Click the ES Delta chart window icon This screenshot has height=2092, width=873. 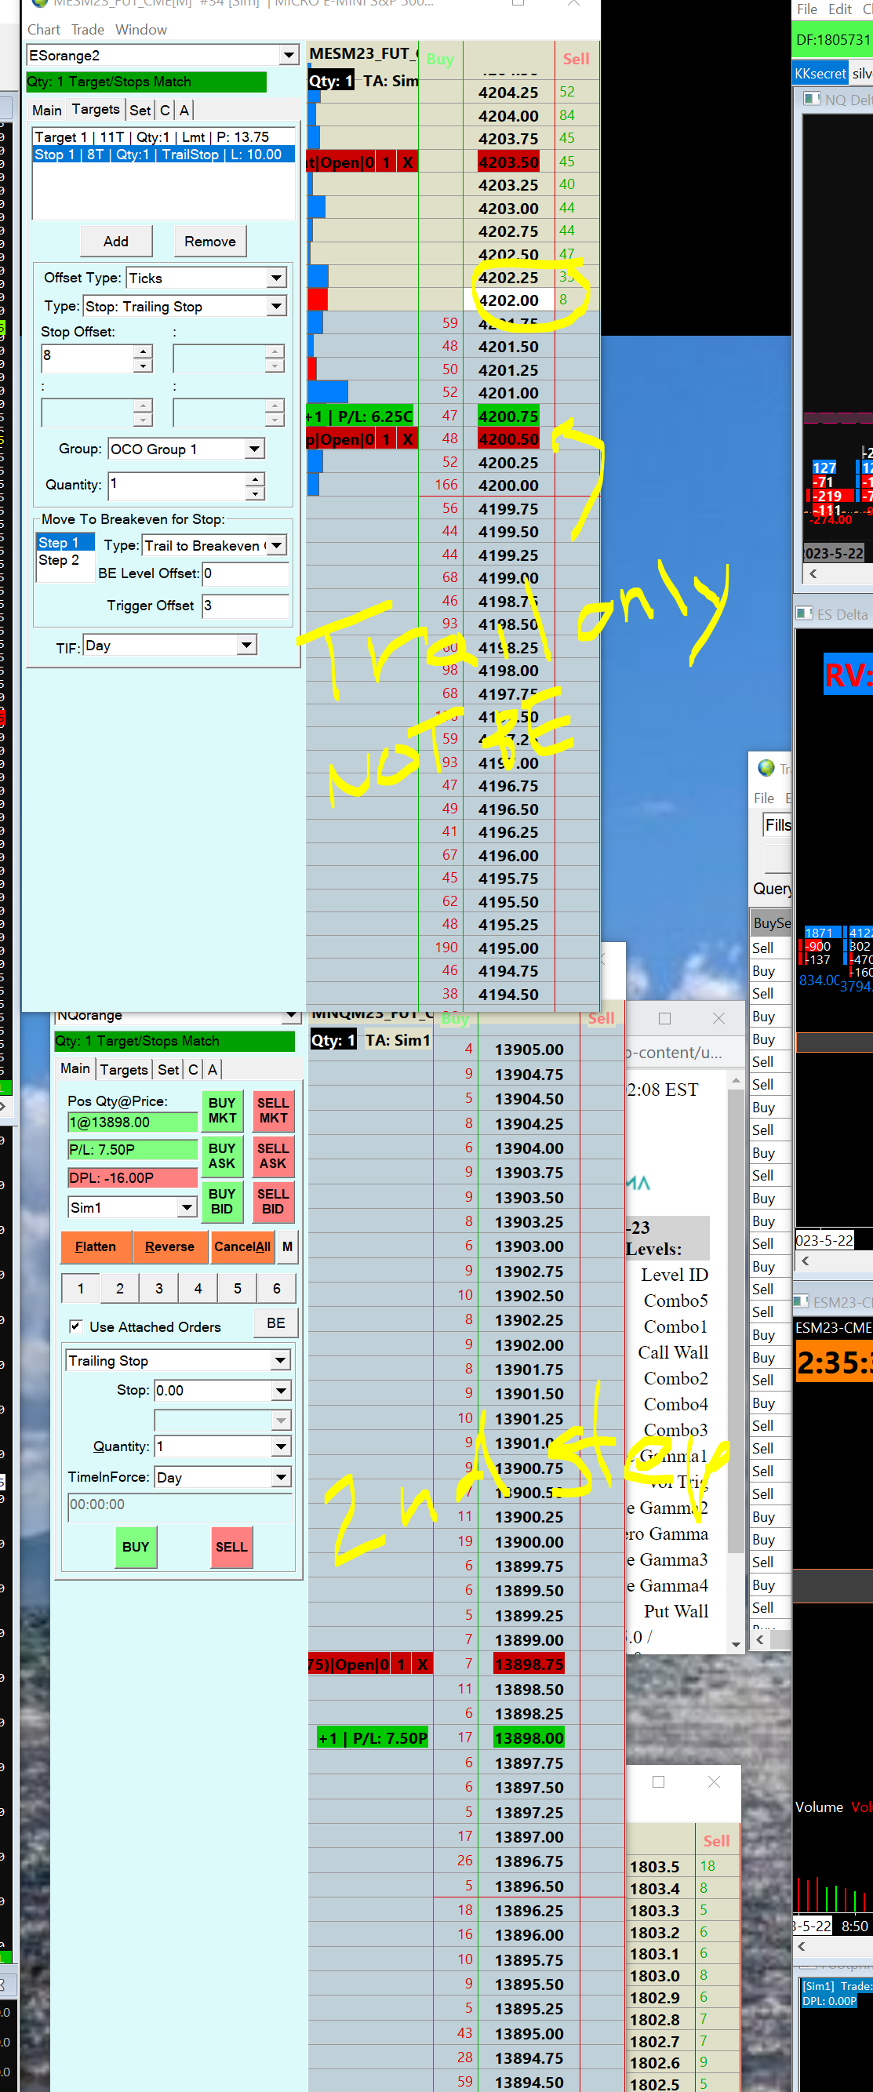coord(805,614)
